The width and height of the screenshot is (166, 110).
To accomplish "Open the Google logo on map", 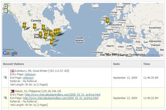I will click(10, 53).
